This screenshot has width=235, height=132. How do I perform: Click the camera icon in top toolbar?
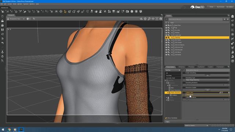pyautogui.click(x=127, y=11)
